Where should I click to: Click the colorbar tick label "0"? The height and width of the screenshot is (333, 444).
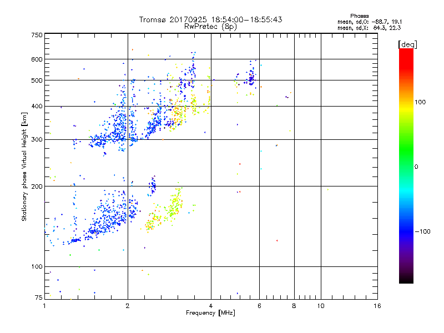point(416,167)
